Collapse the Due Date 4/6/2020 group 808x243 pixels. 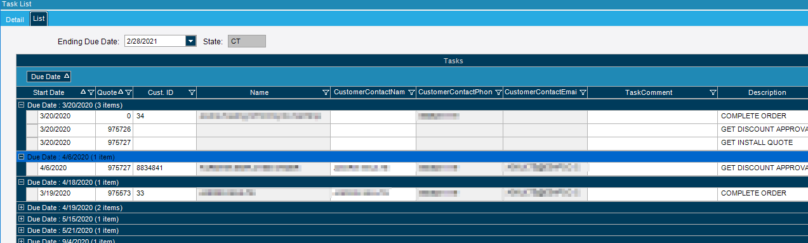[21, 156]
